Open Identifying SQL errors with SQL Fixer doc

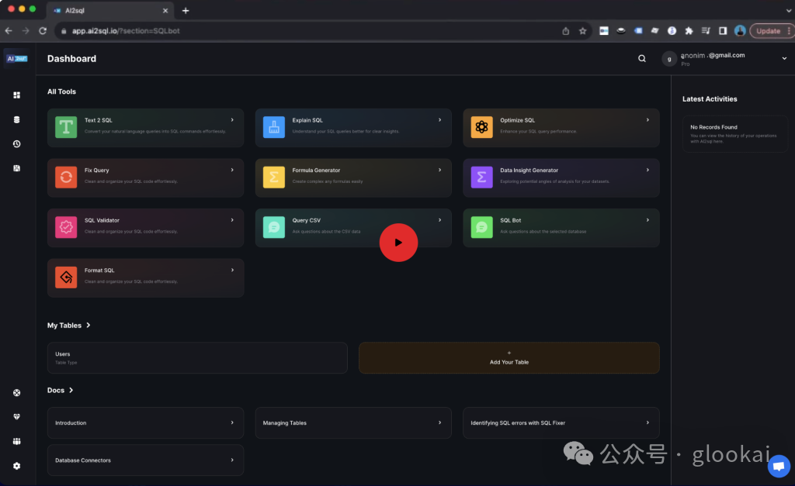561,422
